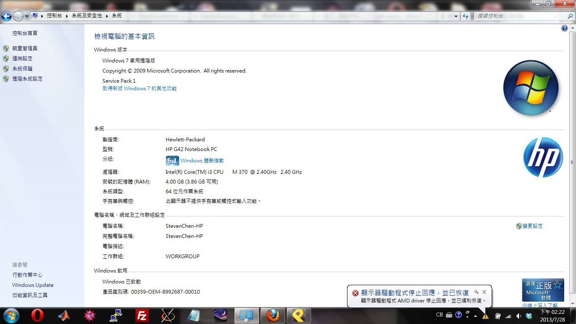This screenshot has width=576, height=324.
Task: Click the control panel icon in address bar
Action: [x=35, y=16]
